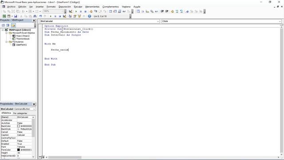Click the View Microsoft Excel icon
Image resolution: width=284 pixels, height=160 pixels.
4,16
